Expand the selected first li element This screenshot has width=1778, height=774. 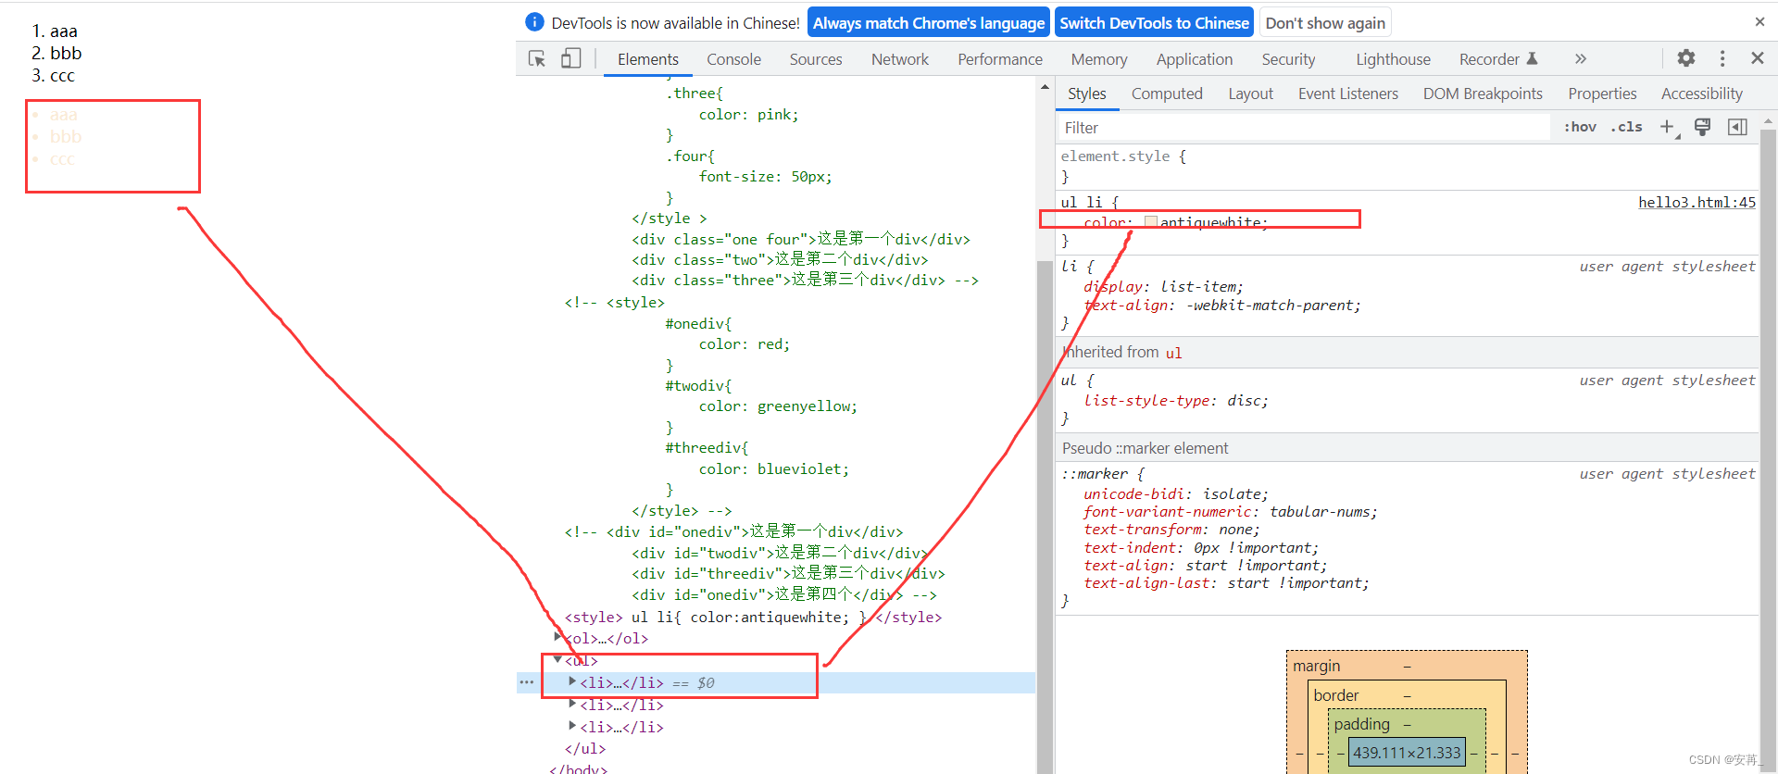(x=572, y=681)
